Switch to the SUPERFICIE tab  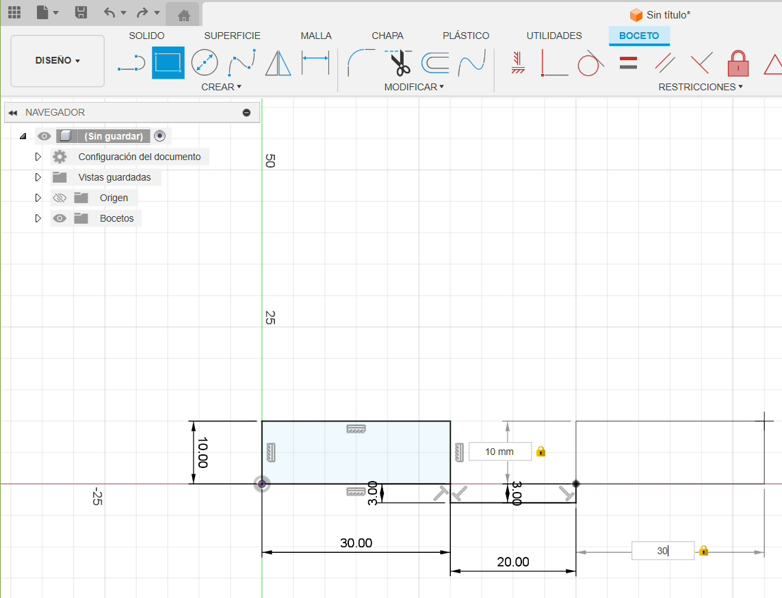[x=232, y=36]
